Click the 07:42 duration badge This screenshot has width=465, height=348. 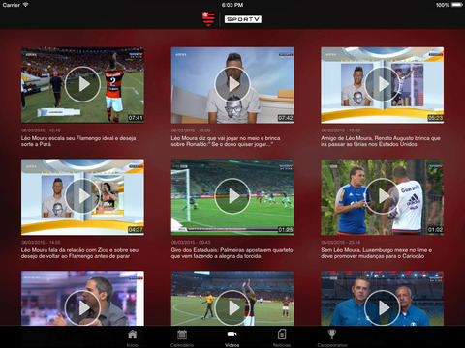(x=286, y=118)
